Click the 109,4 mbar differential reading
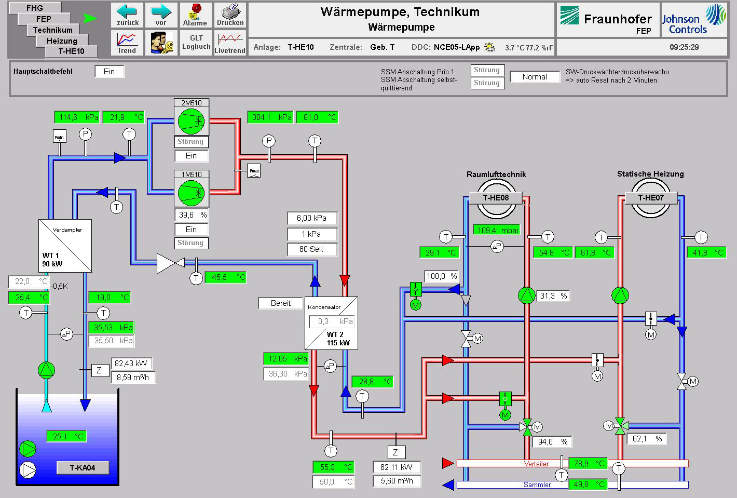Viewport: 737px width, 498px height. (x=496, y=230)
